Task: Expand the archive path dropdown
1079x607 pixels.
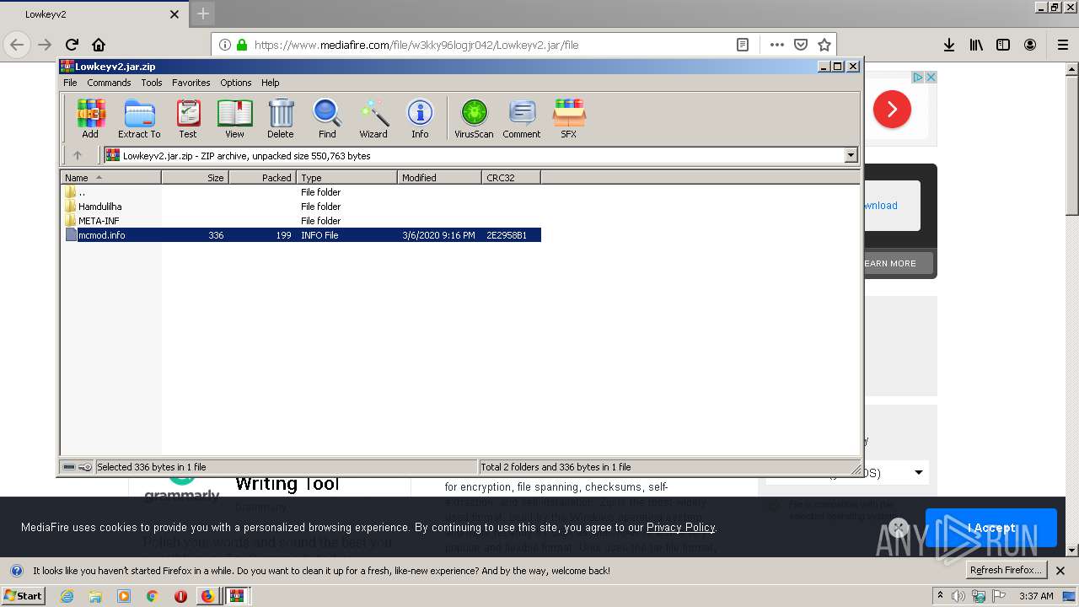Action: tap(851, 155)
